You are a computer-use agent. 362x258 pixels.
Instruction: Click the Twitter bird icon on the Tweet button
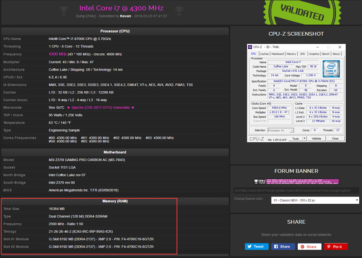pyautogui.click(x=250, y=246)
